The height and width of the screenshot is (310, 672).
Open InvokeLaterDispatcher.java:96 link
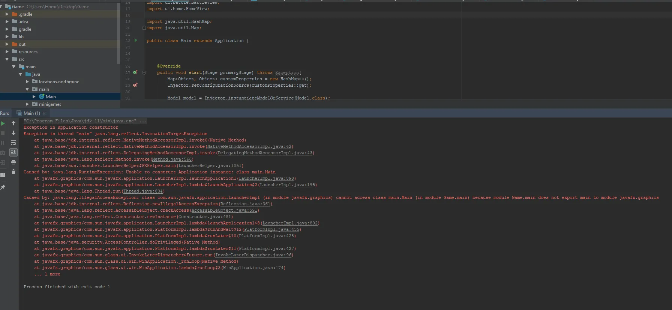(253, 255)
